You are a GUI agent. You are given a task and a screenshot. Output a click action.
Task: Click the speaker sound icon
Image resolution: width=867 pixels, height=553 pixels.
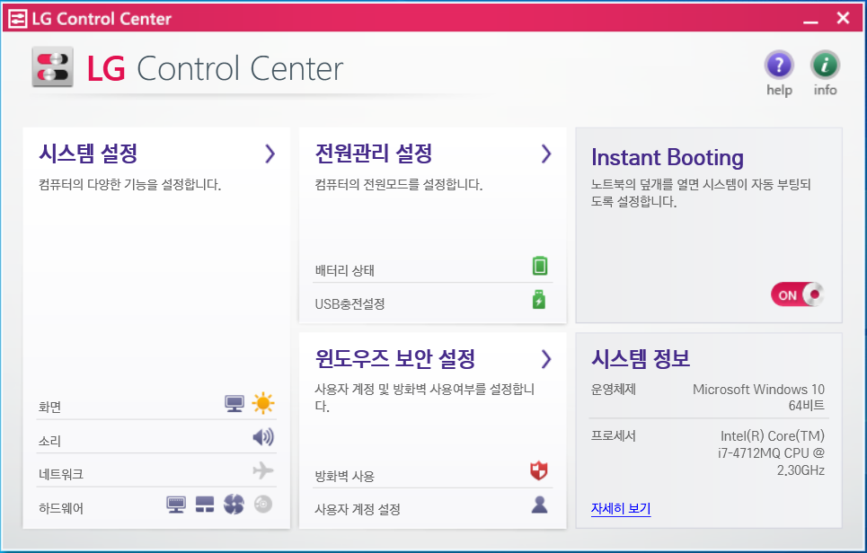click(x=263, y=437)
